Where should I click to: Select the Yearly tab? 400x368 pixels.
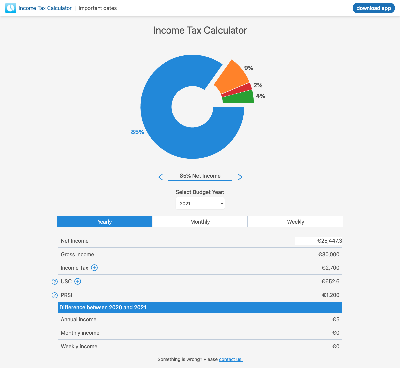[104, 221]
